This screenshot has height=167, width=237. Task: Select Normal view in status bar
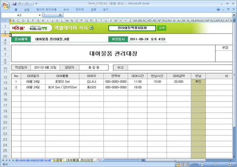[x=178, y=164]
